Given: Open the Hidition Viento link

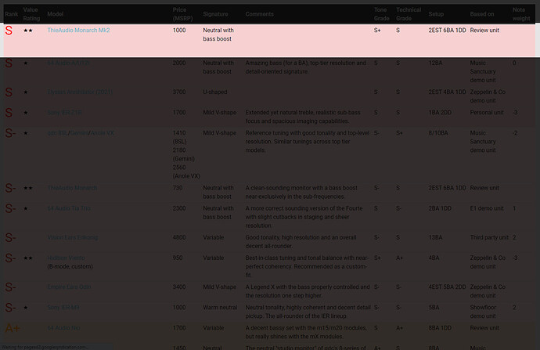Looking at the screenshot, I should click(x=66, y=258).
